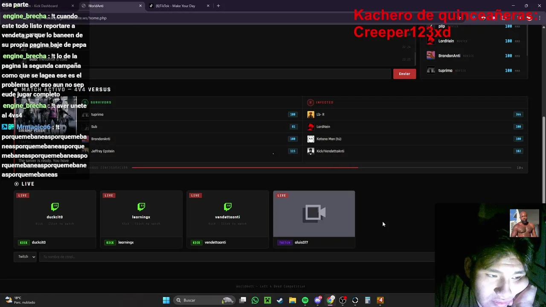Close the TikTok tab

click(x=208, y=6)
